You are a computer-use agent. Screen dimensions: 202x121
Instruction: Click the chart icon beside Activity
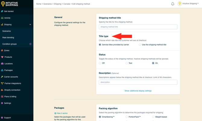[2, 18]
